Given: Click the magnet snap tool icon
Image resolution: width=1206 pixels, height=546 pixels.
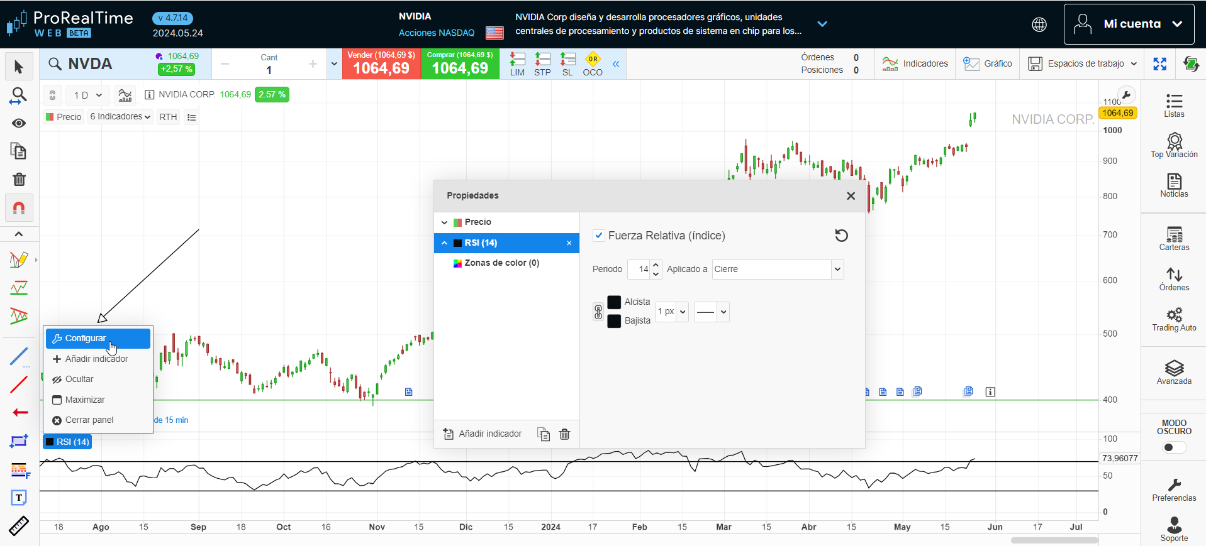Looking at the screenshot, I should click(x=19, y=208).
